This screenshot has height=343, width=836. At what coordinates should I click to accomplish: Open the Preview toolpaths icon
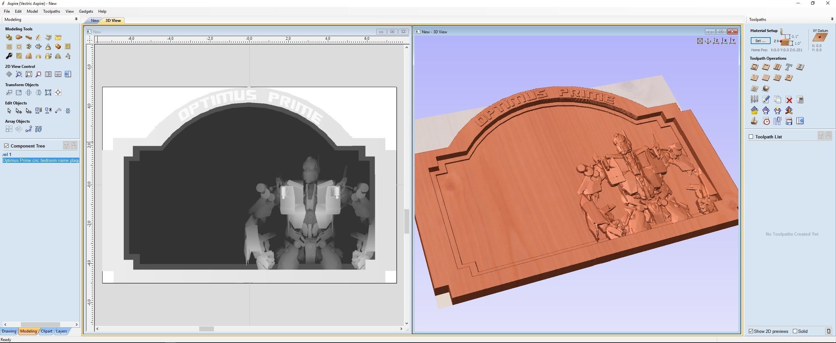[x=754, y=121]
